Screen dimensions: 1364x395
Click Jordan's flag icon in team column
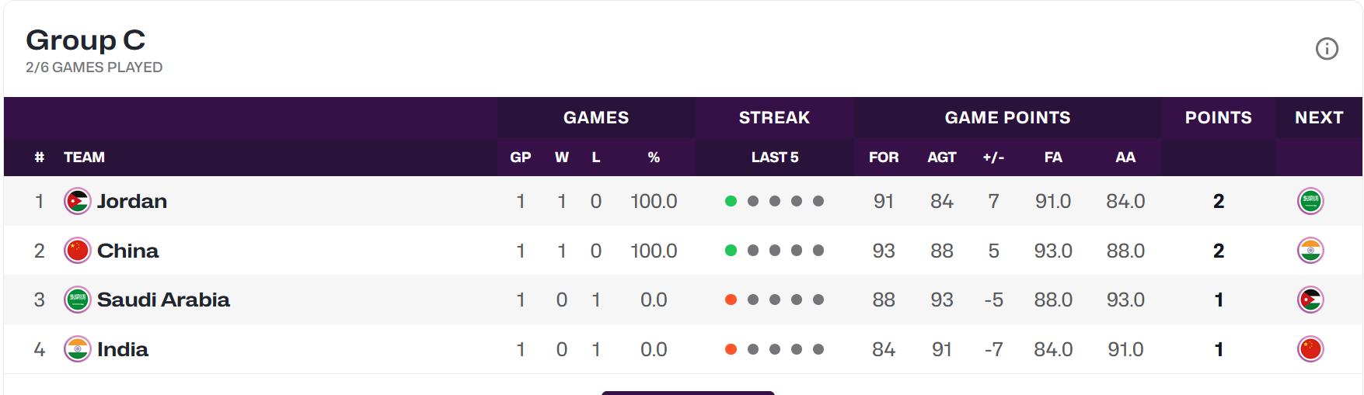coord(77,201)
